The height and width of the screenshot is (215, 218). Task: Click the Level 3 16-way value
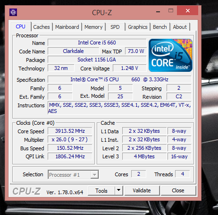tap(179, 156)
